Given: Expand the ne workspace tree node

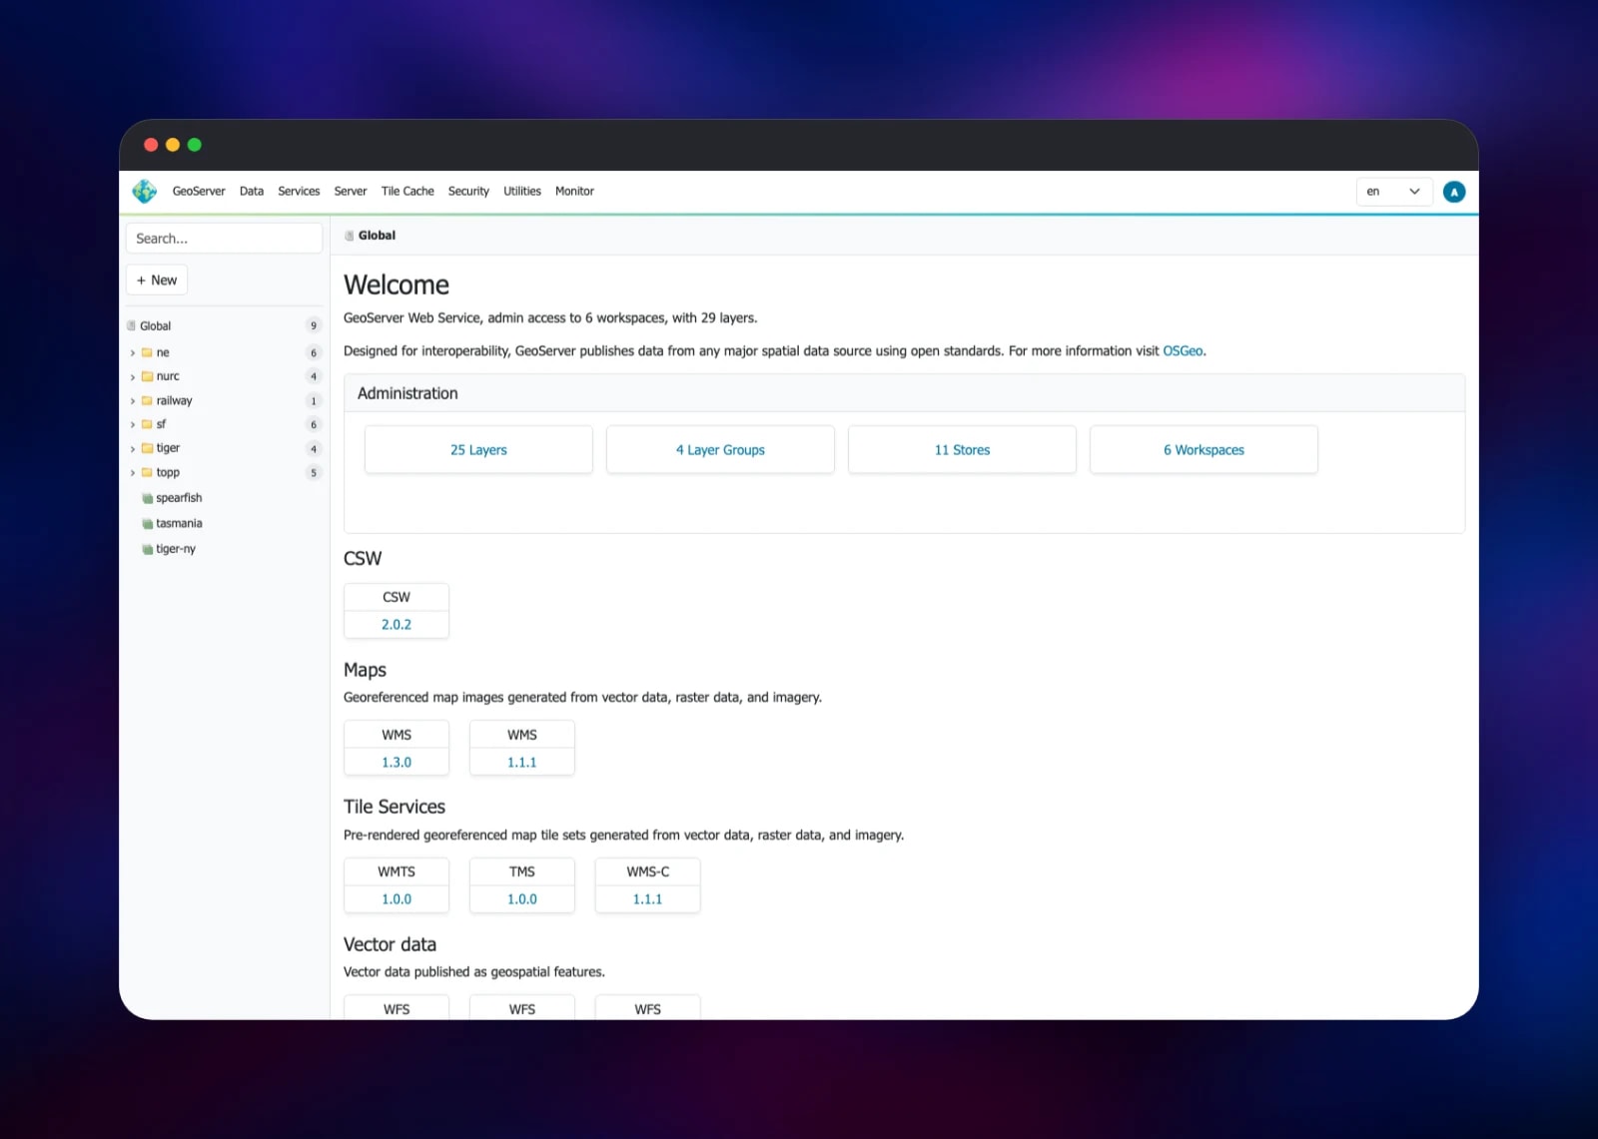Looking at the screenshot, I should tap(132, 352).
